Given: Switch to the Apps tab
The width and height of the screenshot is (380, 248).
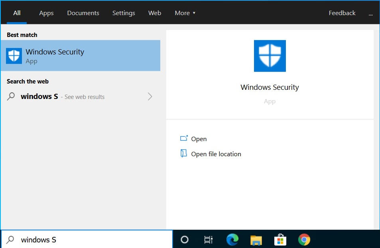Looking at the screenshot, I should 46,13.
